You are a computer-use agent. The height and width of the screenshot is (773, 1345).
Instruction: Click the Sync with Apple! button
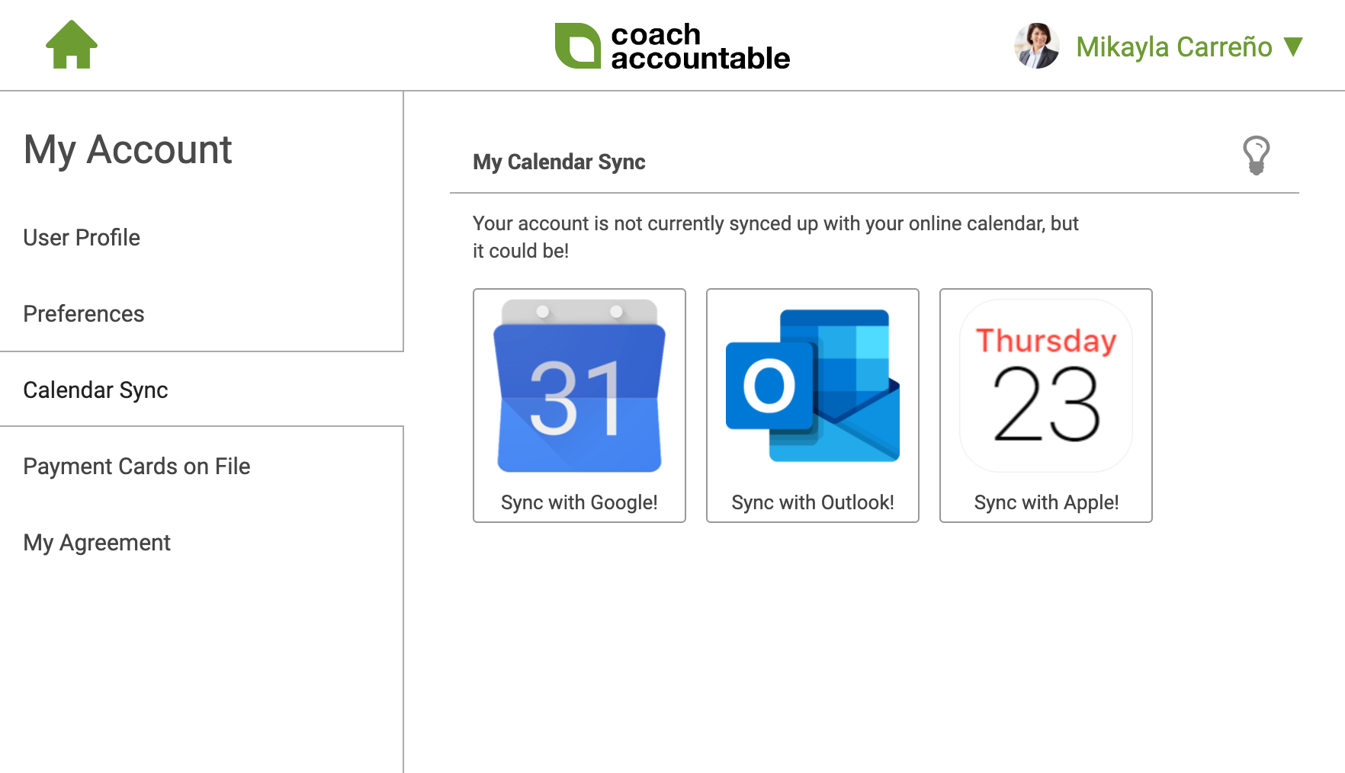coord(1046,502)
